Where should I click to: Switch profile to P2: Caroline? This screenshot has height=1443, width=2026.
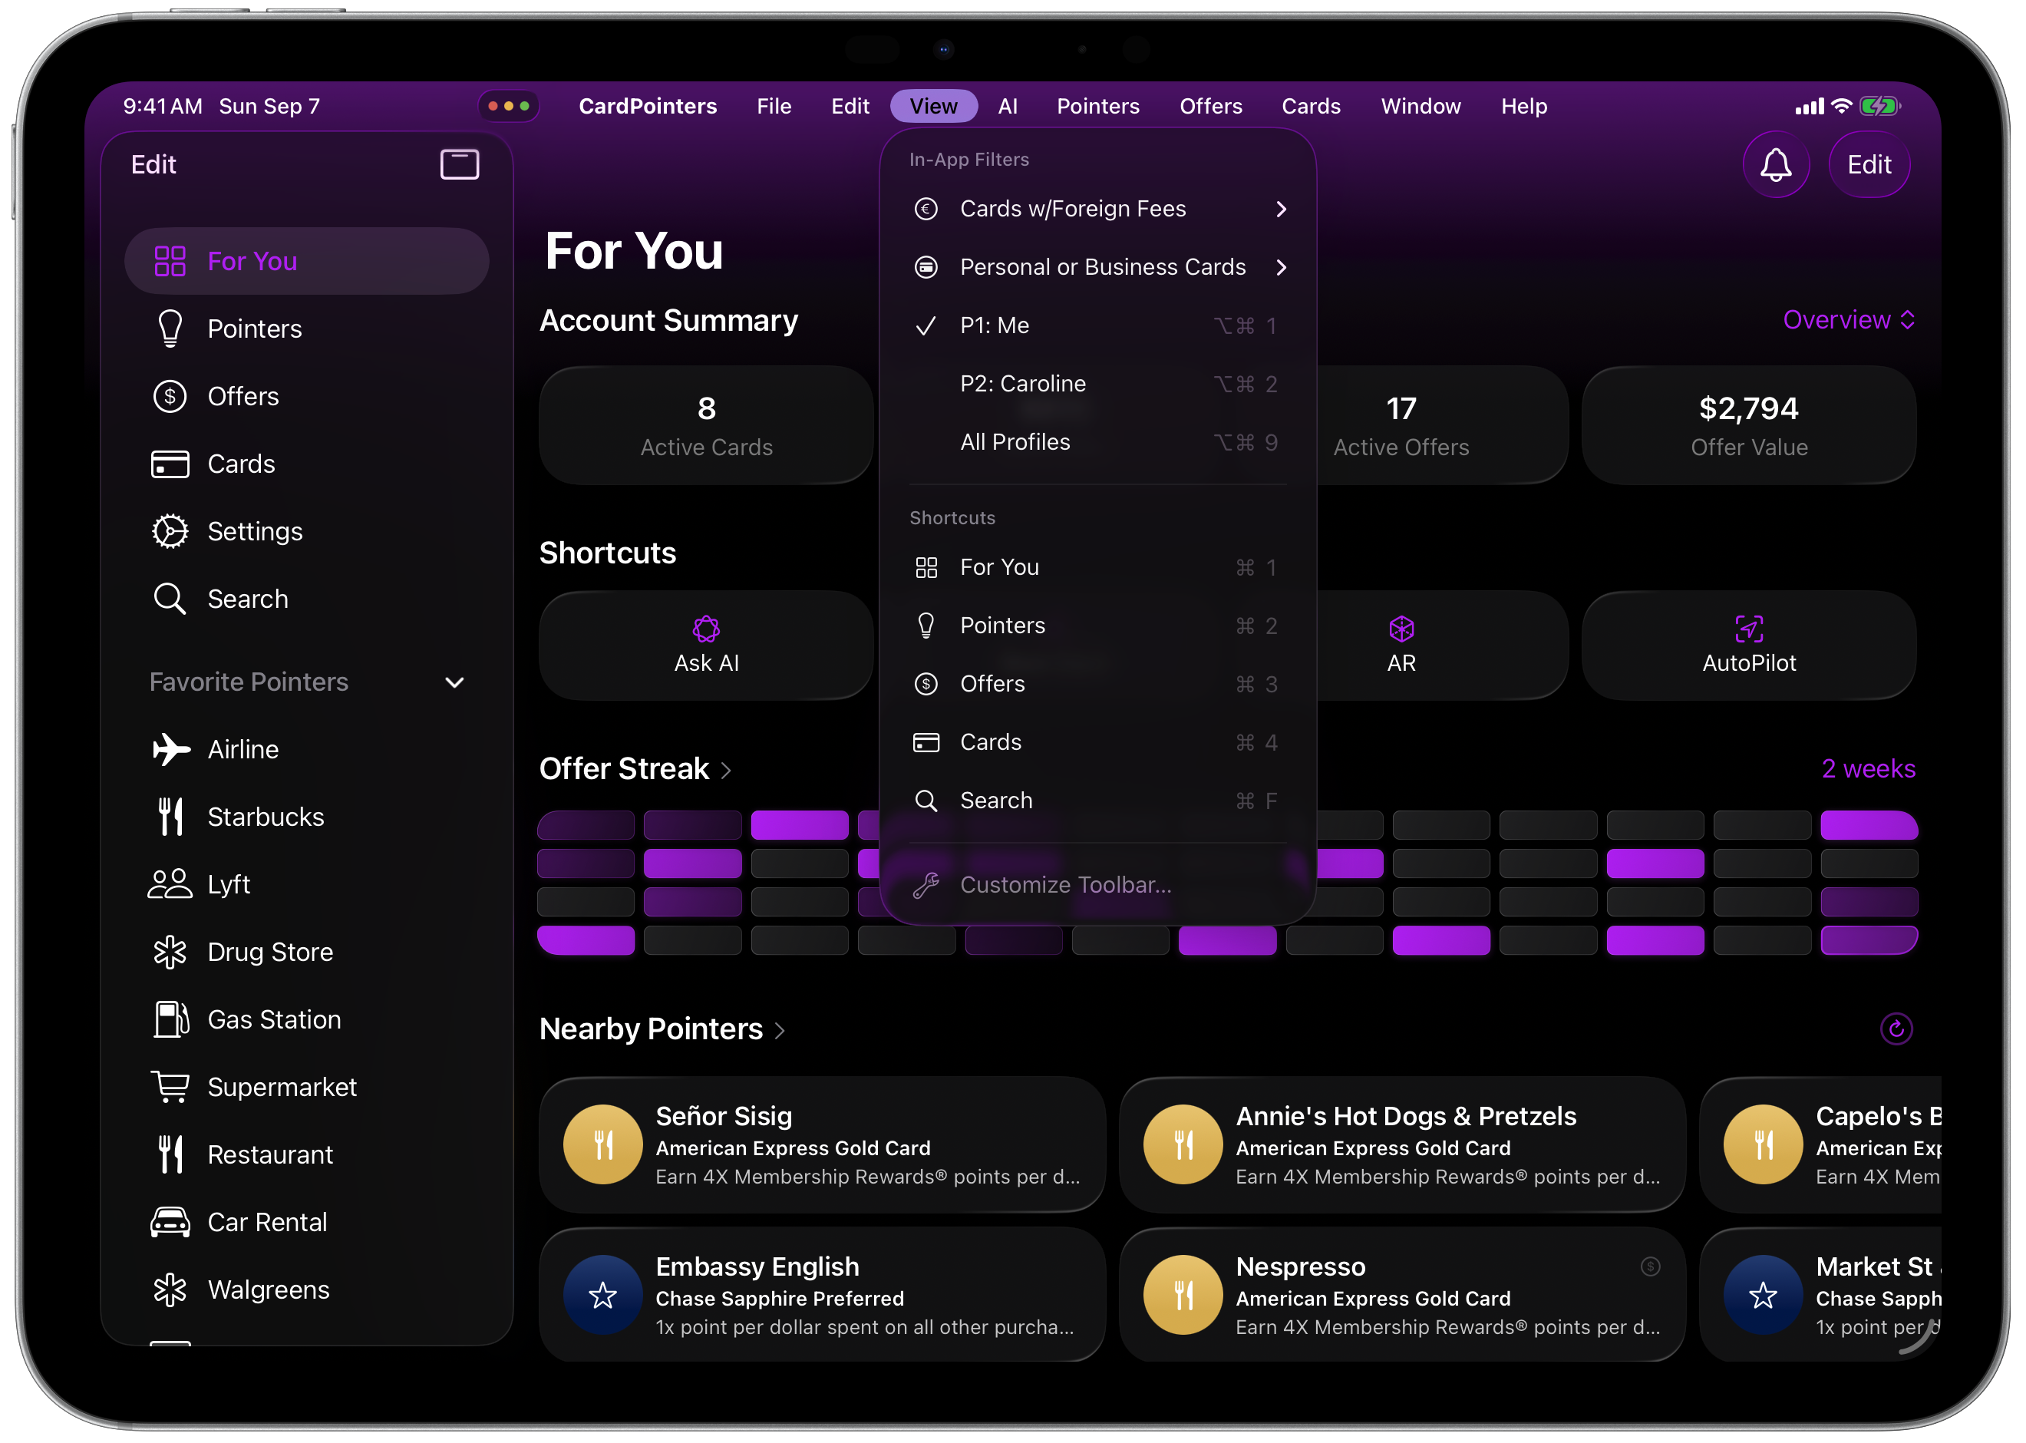coord(1022,384)
